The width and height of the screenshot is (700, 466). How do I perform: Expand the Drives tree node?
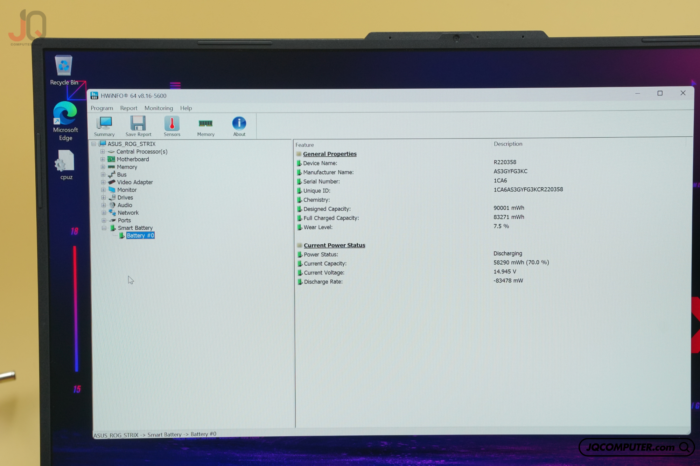[x=104, y=198]
